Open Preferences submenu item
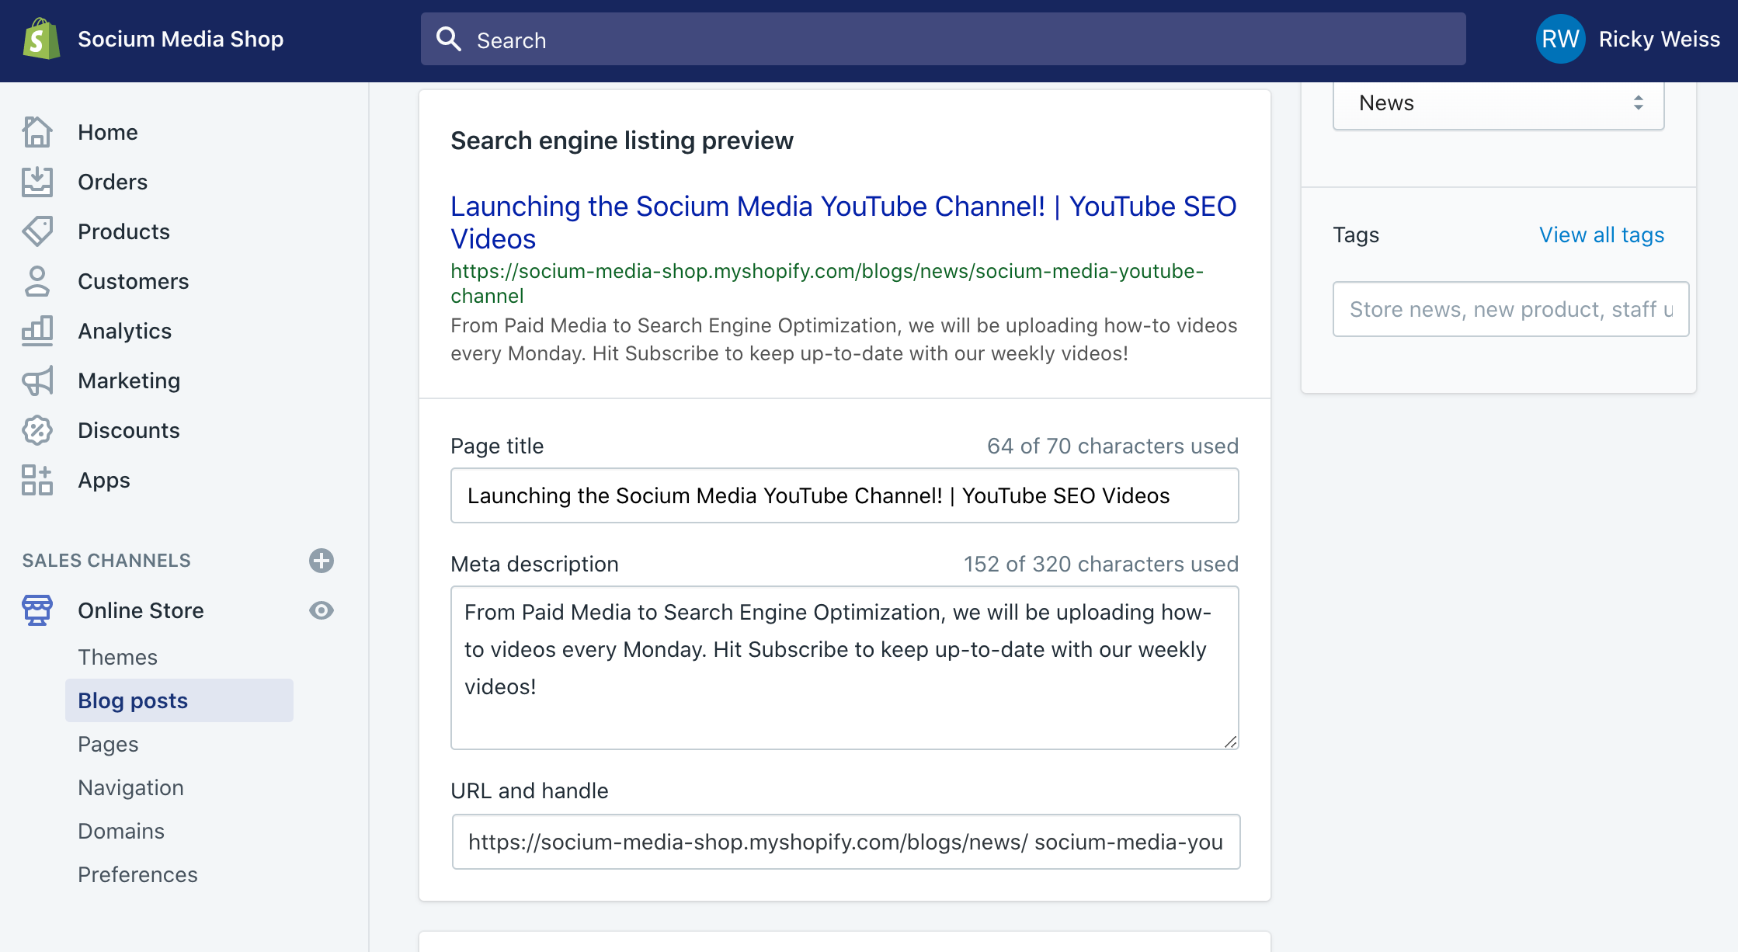Screen dimensions: 1738x952 click(137, 874)
